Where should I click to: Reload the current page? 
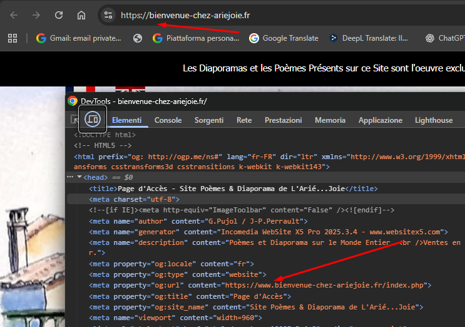coord(59,15)
